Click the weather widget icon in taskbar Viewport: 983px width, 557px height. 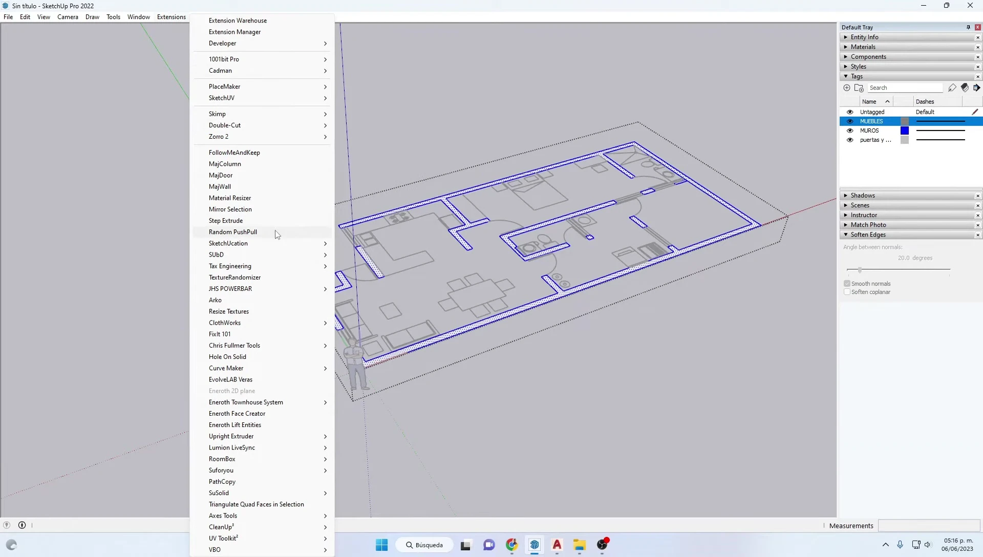pyautogui.click(x=11, y=545)
